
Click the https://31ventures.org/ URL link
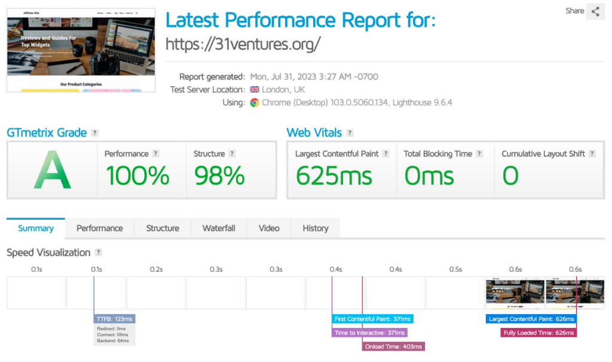pos(243,44)
